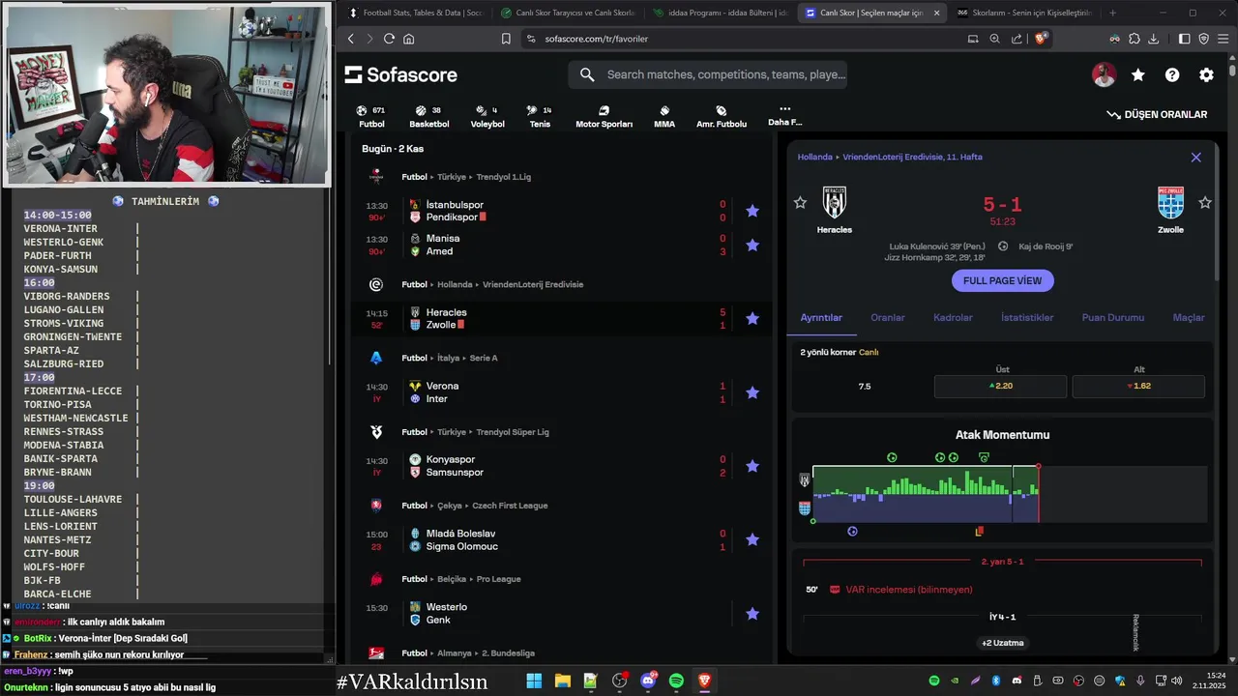This screenshot has height=696, width=1238.
Task: Switch to the Oranlar tab
Action: [888, 317]
